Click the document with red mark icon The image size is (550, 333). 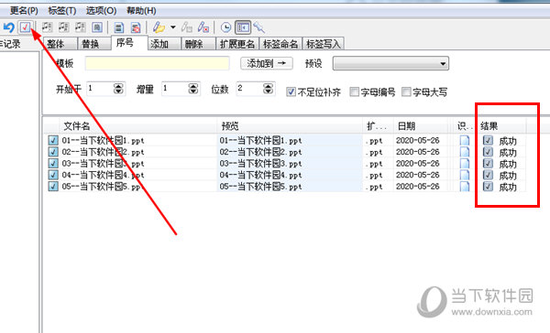(x=136, y=27)
